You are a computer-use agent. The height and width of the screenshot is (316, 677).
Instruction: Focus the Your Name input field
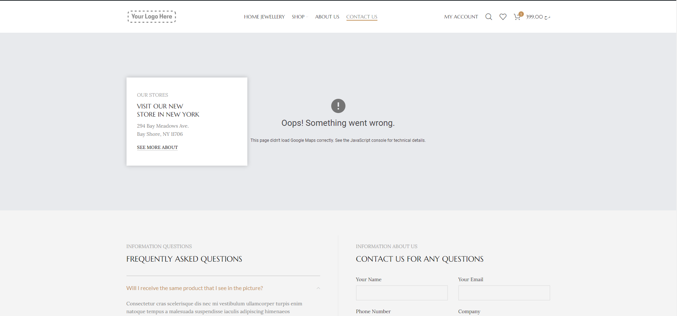[x=402, y=293]
